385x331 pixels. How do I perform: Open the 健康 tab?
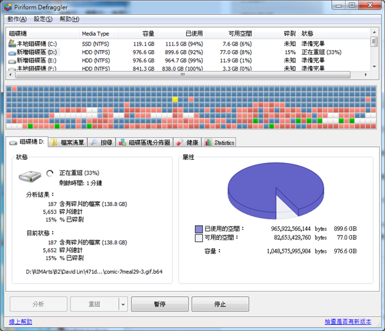coord(187,142)
